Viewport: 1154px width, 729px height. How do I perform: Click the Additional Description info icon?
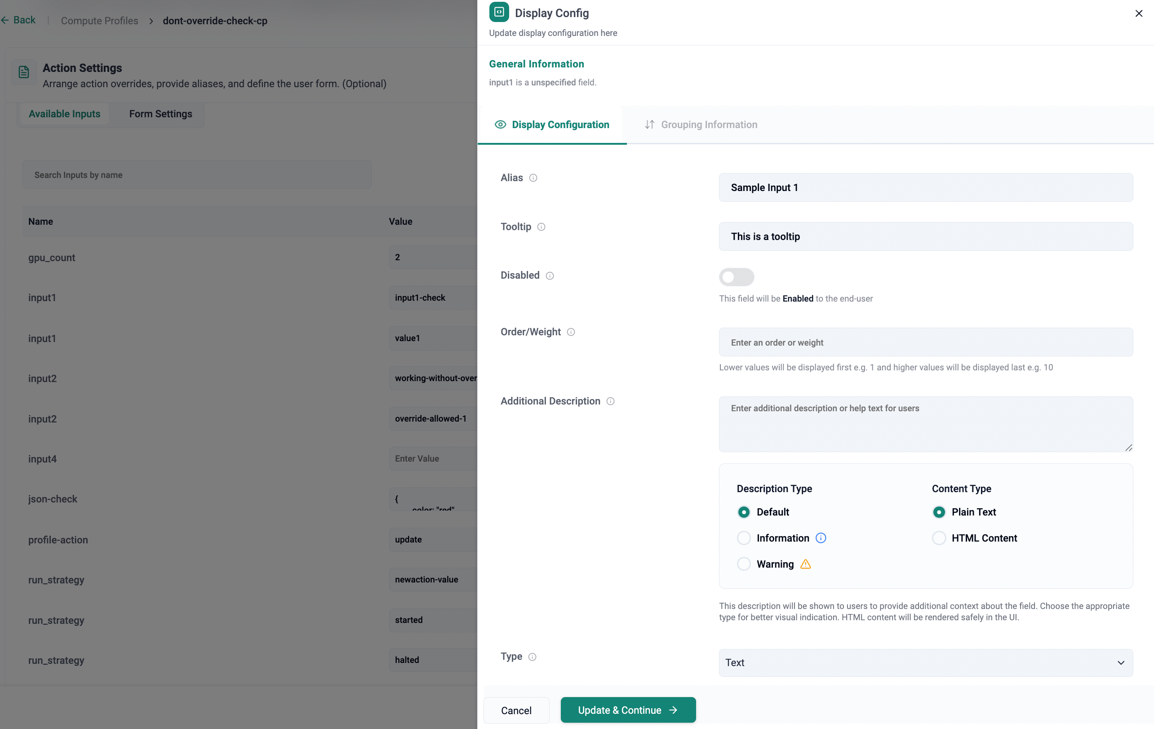[611, 401]
